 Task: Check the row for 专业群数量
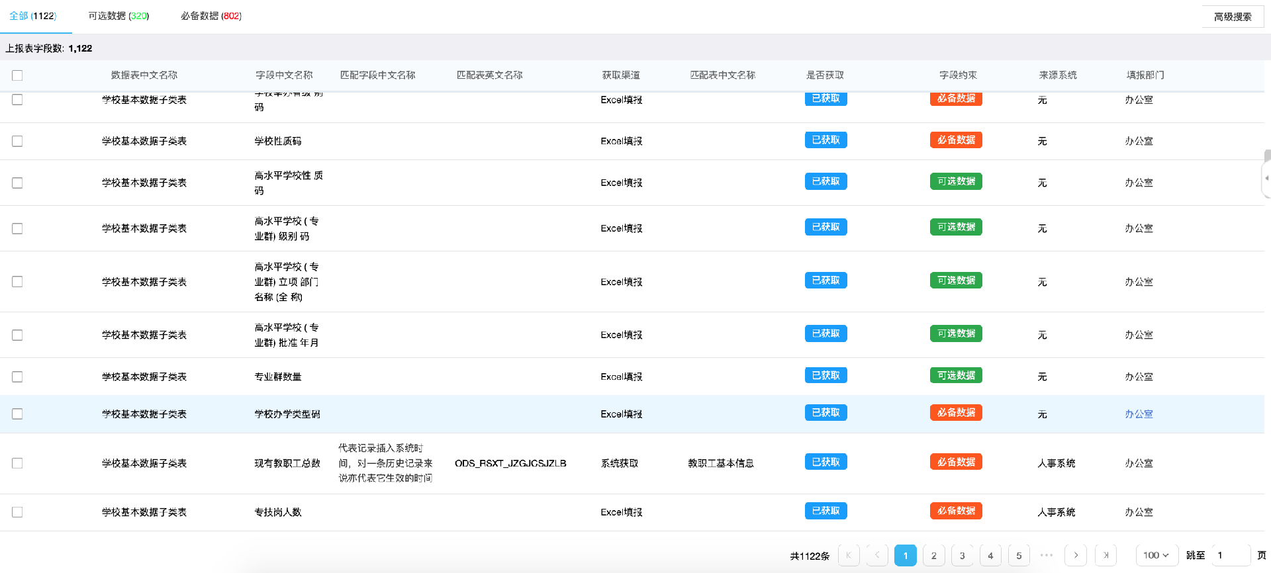click(17, 376)
